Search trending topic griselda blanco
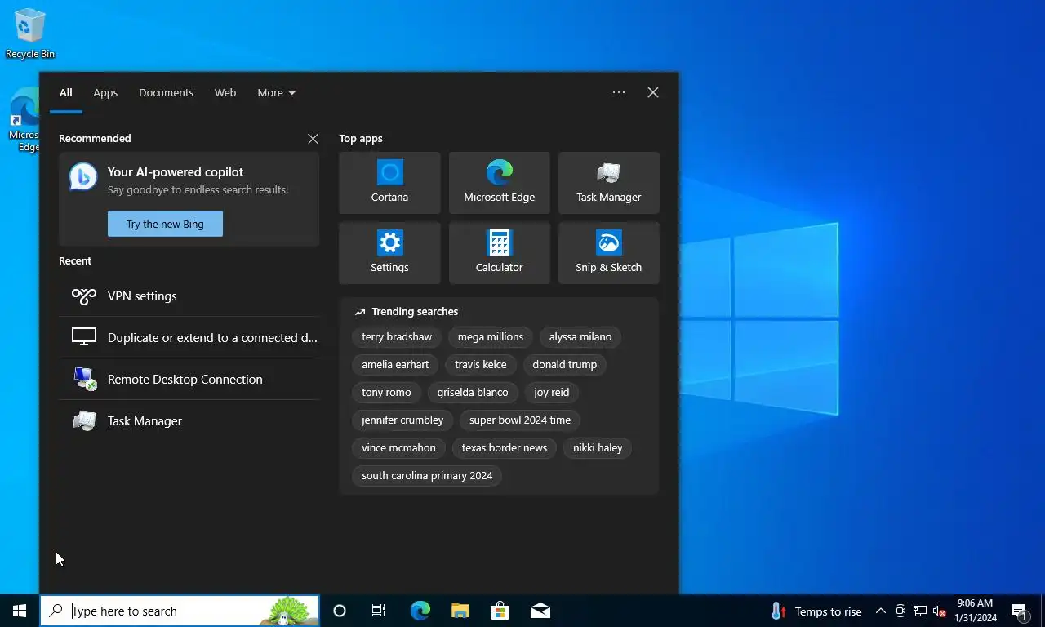1045x627 pixels. tap(473, 393)
